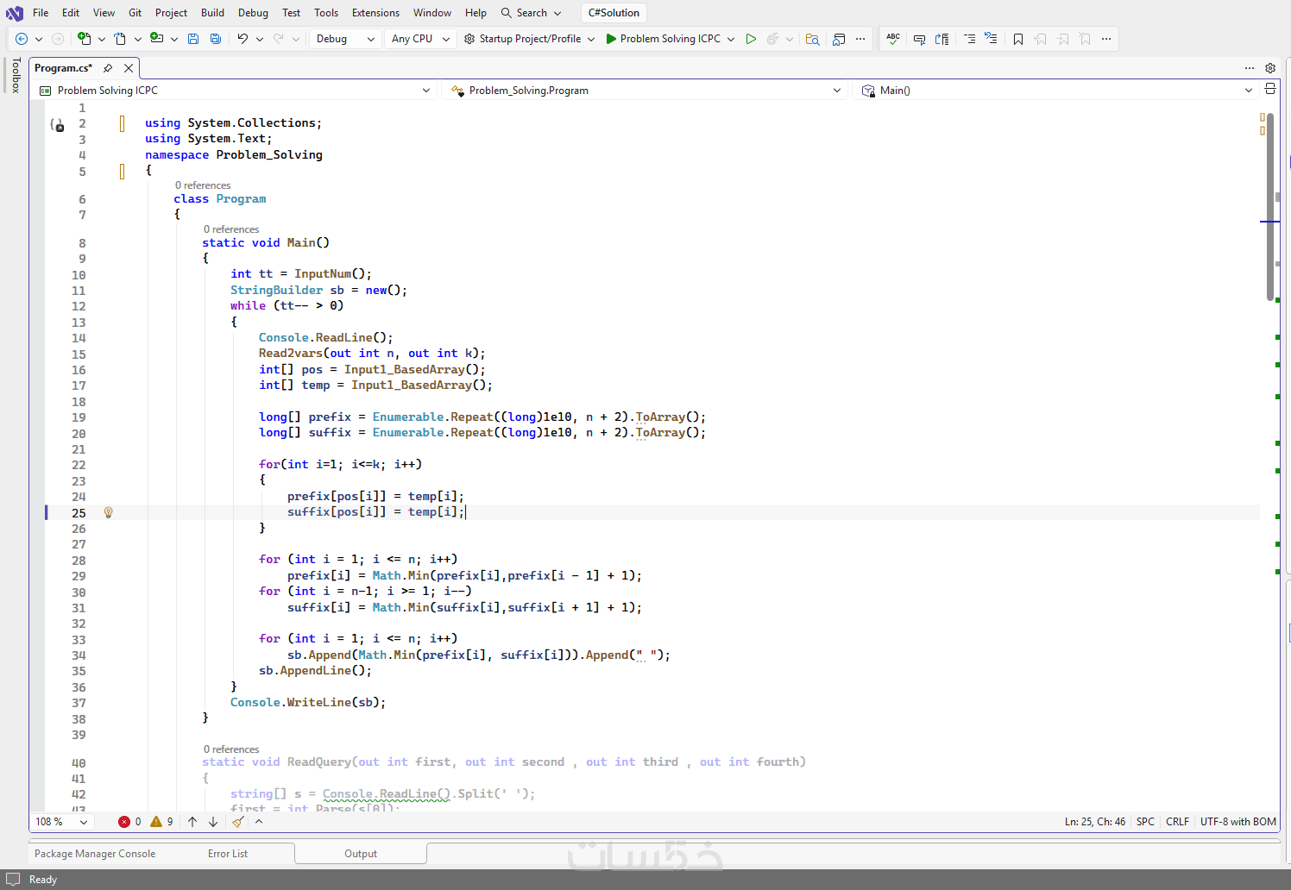
Task: Click the Ln: 25, Ch: 46 position indicator
Action: [x=1095, y=822]
